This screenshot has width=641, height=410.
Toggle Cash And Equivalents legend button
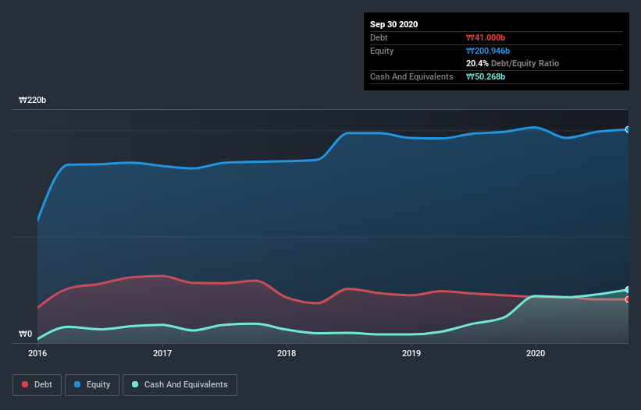coord(180,385)
